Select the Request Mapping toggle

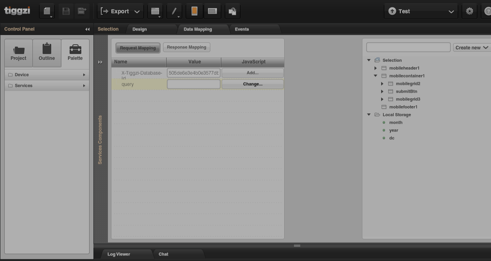pyautogui.click(x=138, y=48)
